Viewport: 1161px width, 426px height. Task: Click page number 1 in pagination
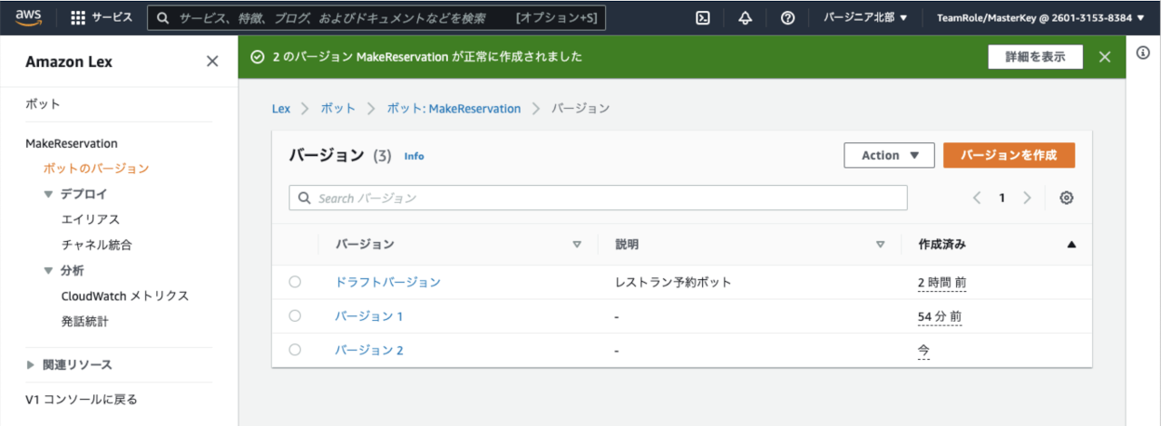pyautogui.click(x=1002, y=198)
